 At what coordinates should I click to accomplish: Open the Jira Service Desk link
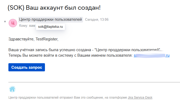point(140,98)
